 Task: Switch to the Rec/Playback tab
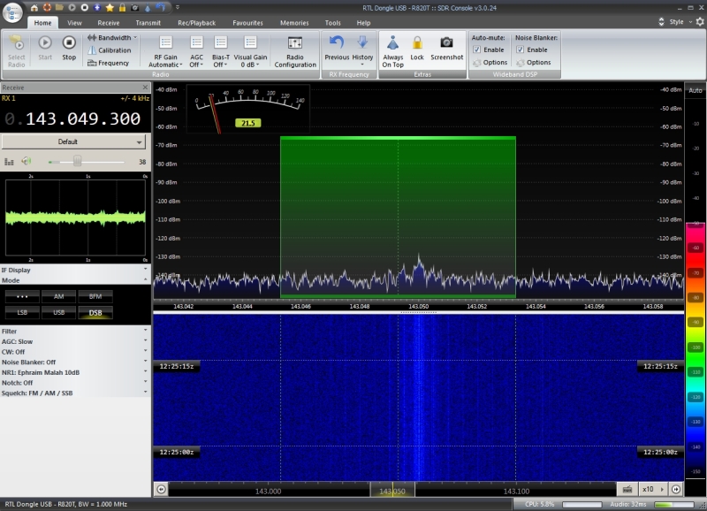click(196, 23)
